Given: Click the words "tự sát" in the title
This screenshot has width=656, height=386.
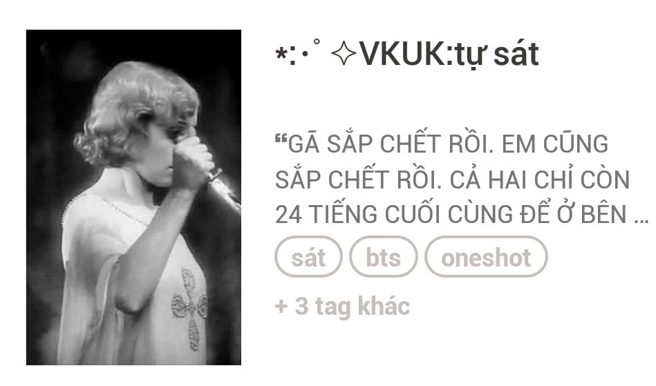Looking at the screenshot, I should 497,55.
